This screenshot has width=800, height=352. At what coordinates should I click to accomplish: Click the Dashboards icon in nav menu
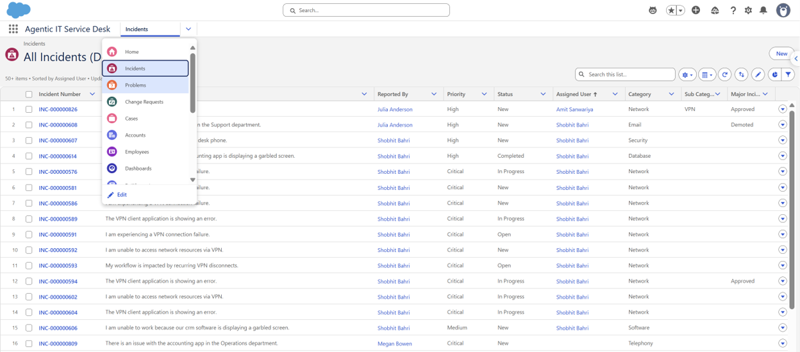point(112,169)
